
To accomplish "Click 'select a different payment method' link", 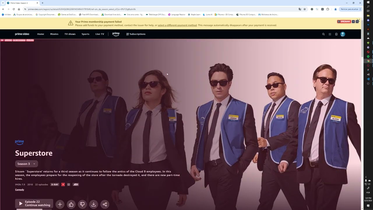I will point(177,25).
